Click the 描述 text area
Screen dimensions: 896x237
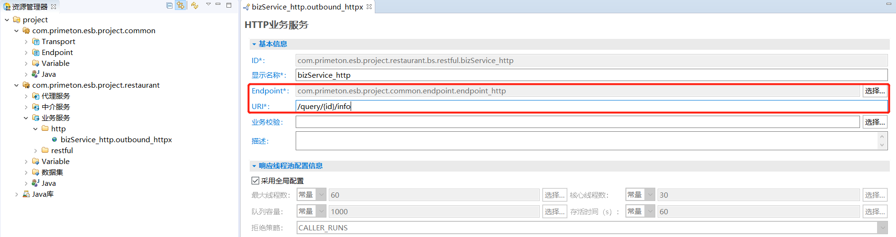[x=587, y=141]
